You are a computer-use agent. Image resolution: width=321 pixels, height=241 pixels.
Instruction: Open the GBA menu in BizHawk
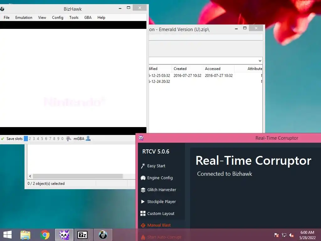pyautogui.click(x=88, y=18)
